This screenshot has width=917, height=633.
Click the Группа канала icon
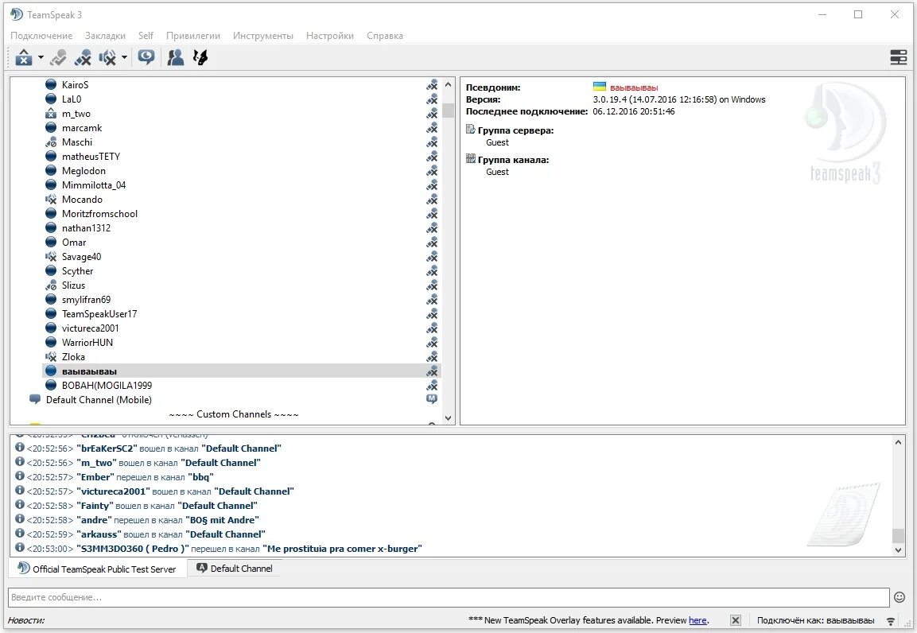(470, 158)
